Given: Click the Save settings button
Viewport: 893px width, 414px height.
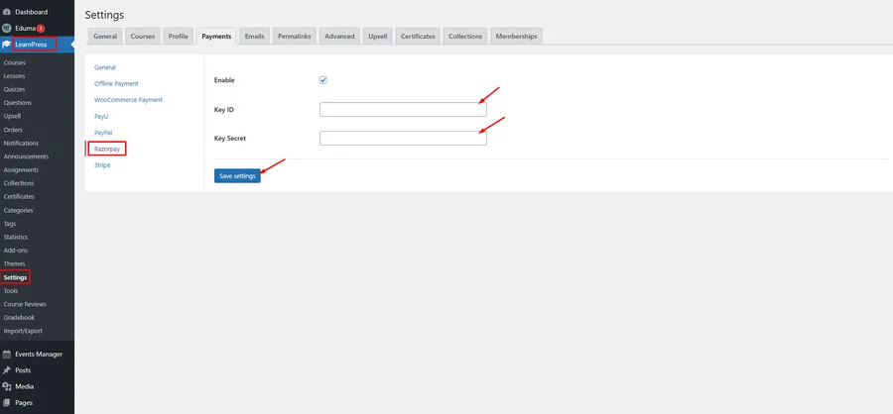Looking at the screenshot, I should click(x=237, y=176).
